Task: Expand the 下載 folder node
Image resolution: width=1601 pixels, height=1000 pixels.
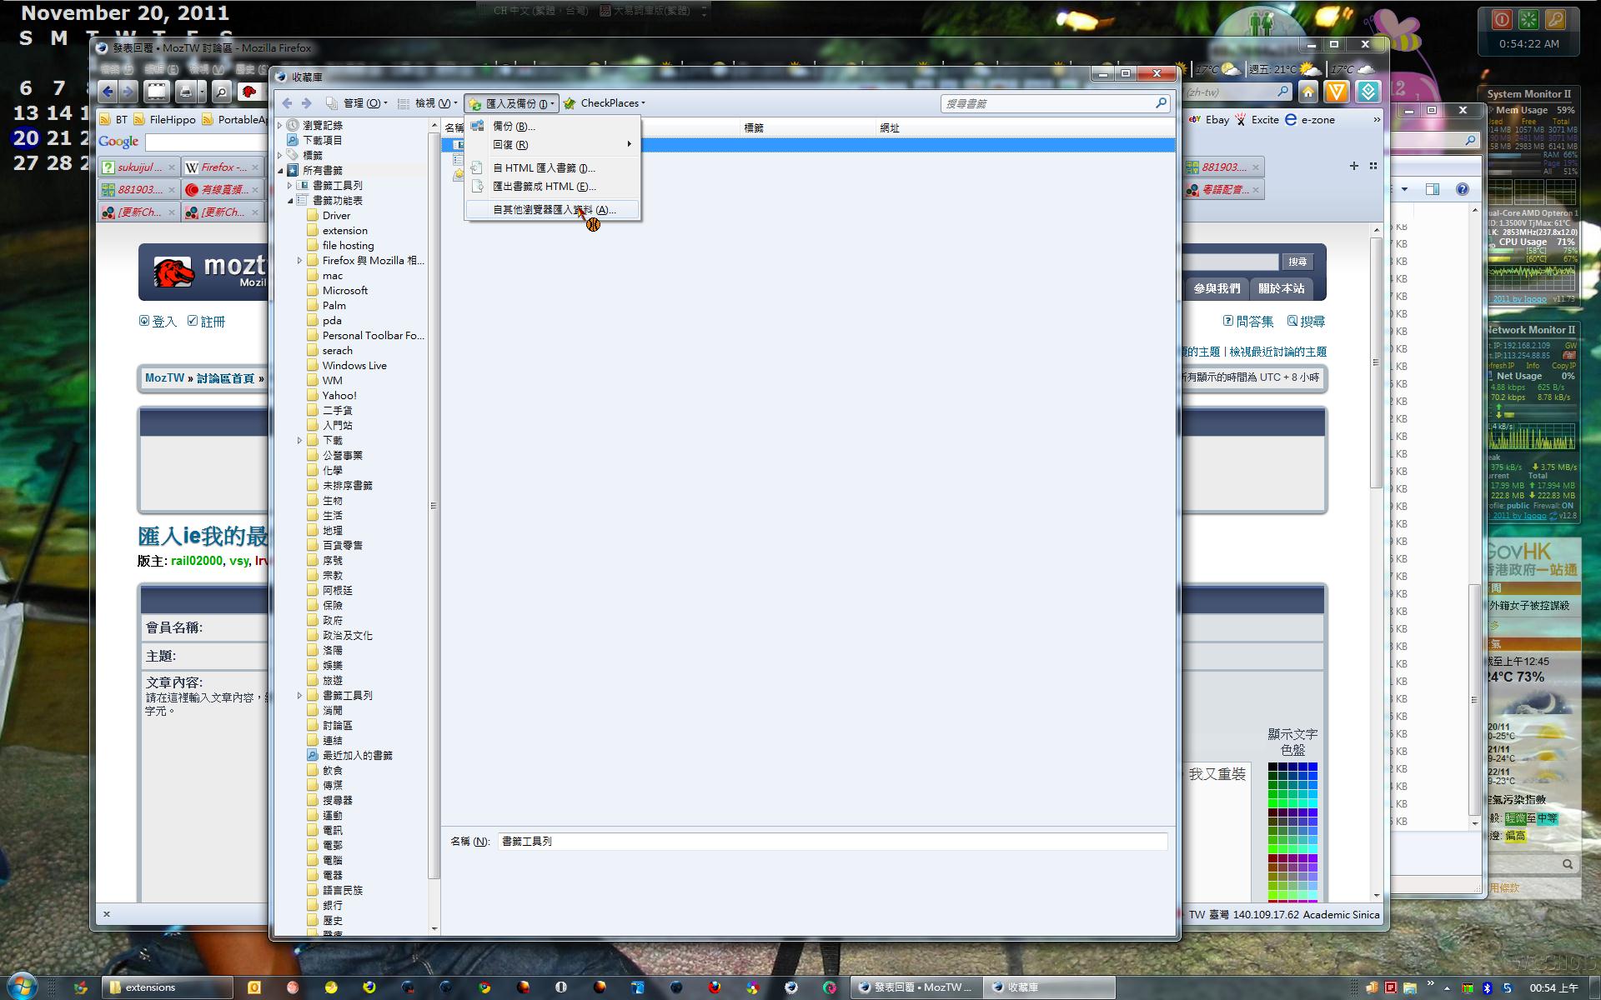Action: click(x=300, y=441)
